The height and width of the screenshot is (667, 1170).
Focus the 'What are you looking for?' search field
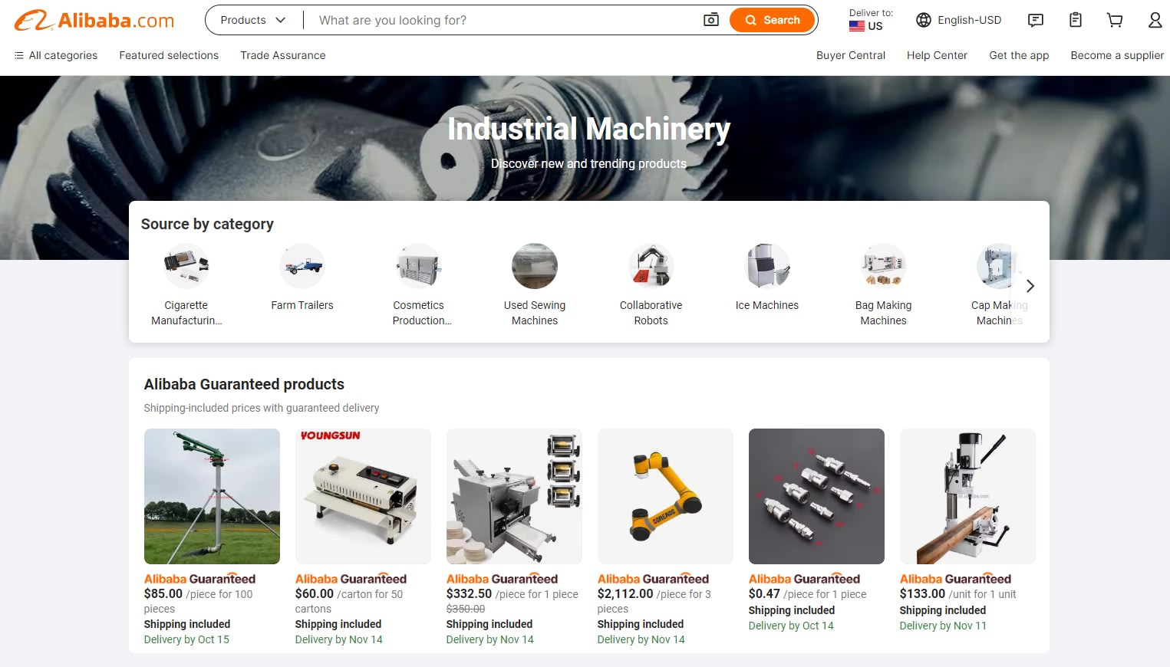click(x=503, y=20)
